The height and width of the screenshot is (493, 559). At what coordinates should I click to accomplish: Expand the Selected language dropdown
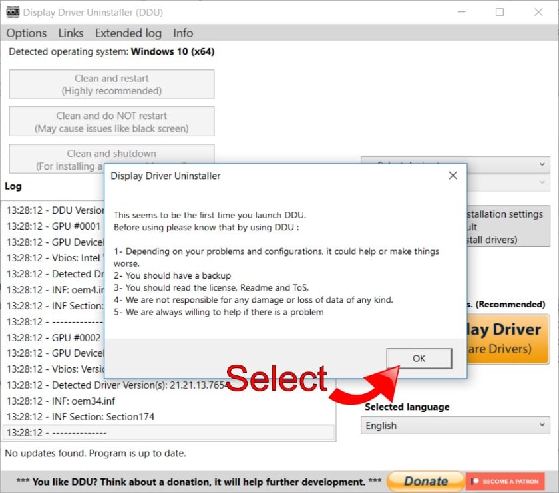tap(456, 426)
